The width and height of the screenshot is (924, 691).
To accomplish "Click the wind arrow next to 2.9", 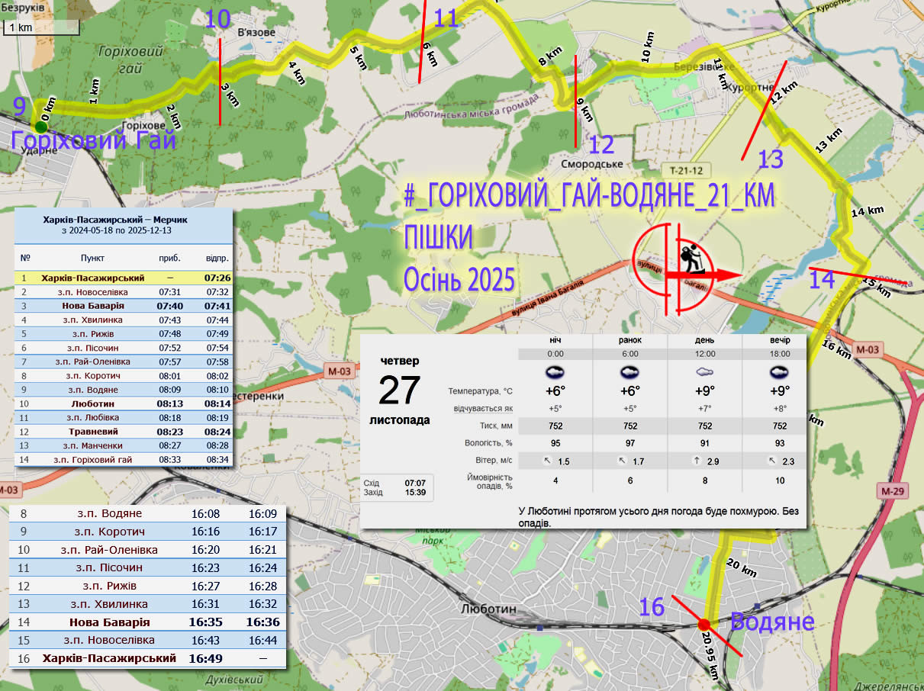I will tap(697, 461).
